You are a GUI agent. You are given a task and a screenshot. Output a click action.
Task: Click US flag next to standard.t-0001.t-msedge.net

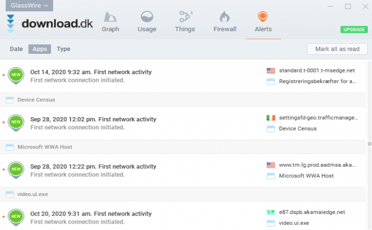tap(271, 71)
